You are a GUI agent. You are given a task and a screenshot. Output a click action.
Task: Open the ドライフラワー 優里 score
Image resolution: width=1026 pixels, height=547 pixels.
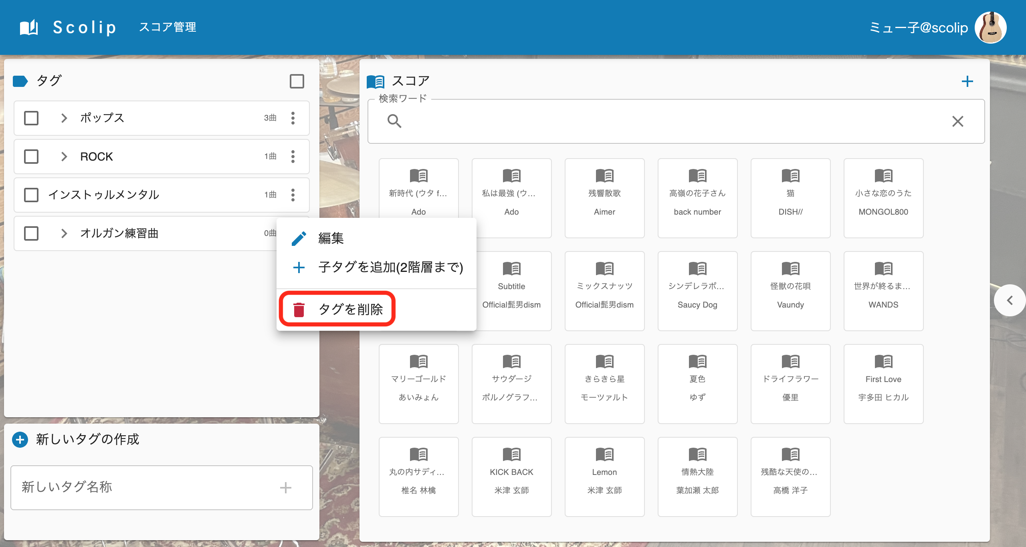[x=790, y=384]
